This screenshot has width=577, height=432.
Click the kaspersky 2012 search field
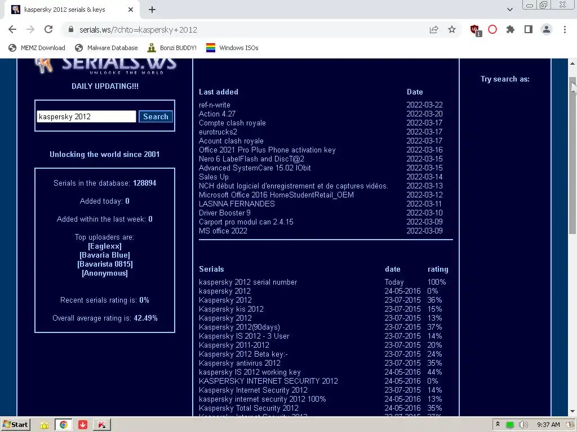pyautogui.click(x=86, y=116)
